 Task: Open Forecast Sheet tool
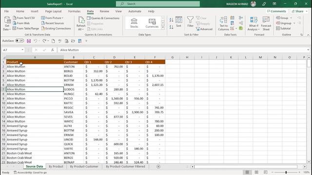[x=266, y=24]
